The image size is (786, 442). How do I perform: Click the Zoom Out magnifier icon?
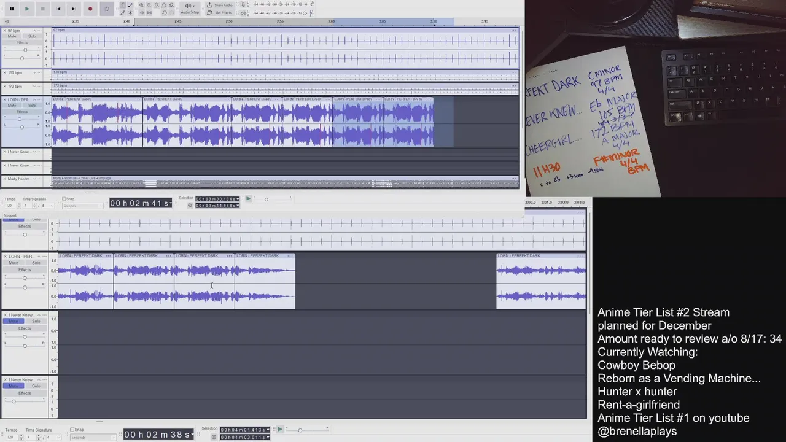[149, 5]
